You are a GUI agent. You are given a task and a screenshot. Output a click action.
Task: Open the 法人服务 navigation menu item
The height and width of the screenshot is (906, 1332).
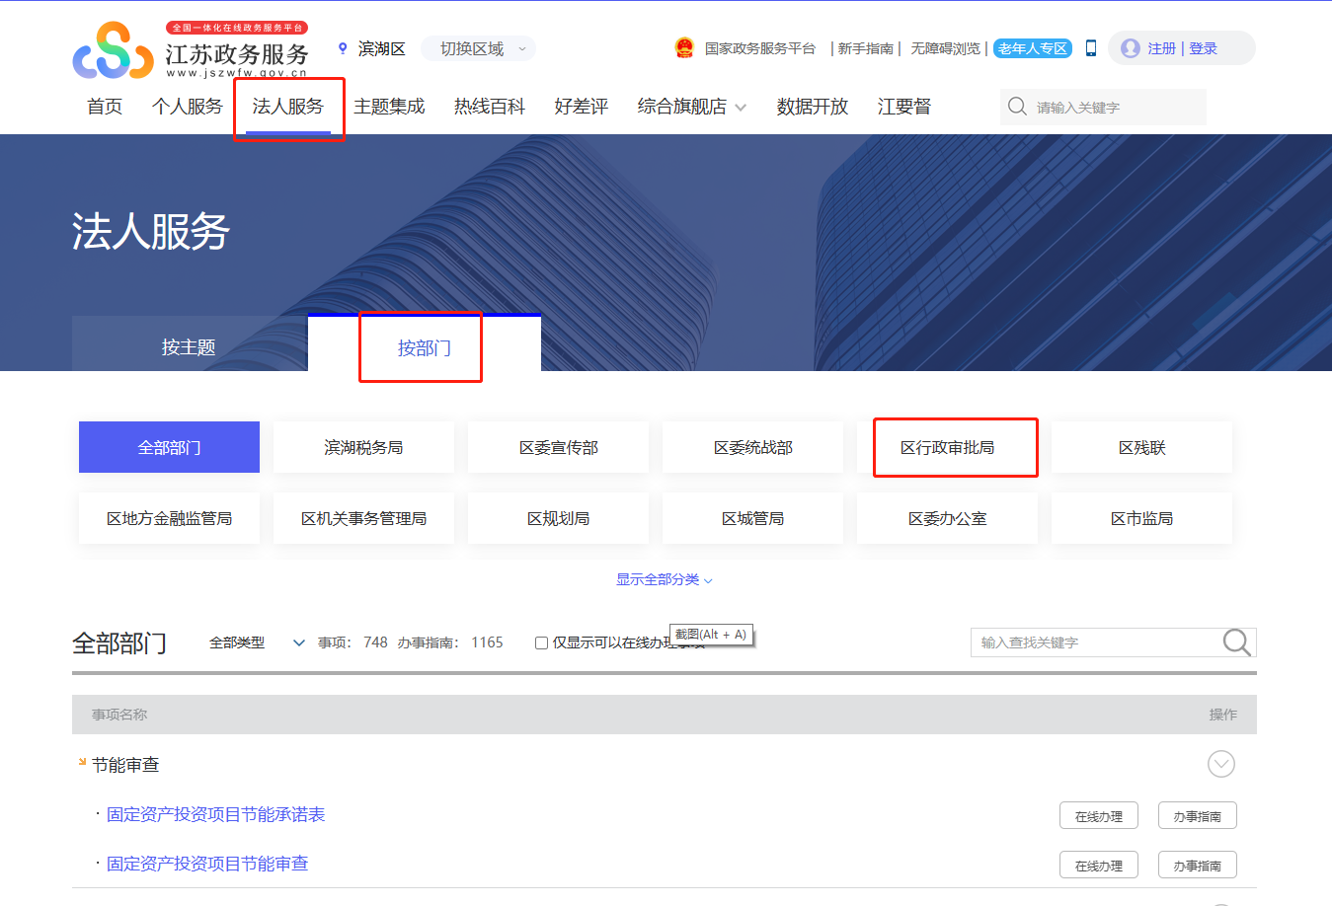pyautogui.click(x=287, y=107)
